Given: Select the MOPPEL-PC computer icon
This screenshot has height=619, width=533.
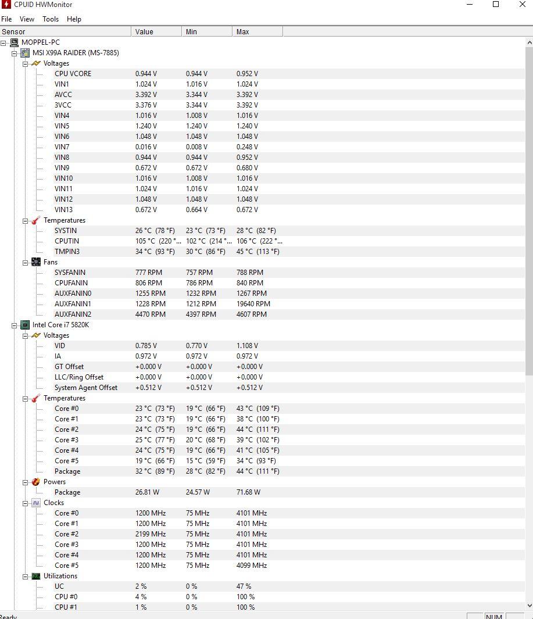Looking at the screenshot, I should coord(14,42).
